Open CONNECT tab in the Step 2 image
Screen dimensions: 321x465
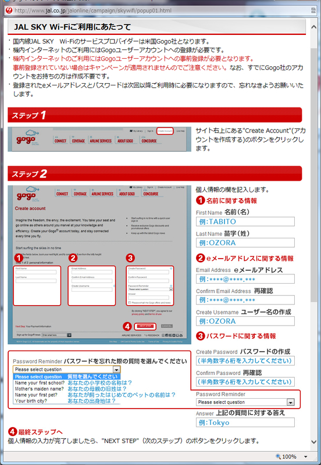pos(62,194)
